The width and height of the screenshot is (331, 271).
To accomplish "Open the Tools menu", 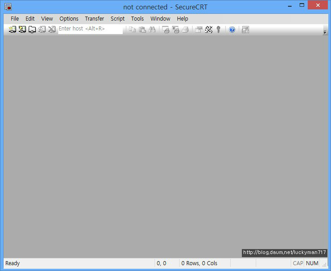I will (x=137, y=18).
